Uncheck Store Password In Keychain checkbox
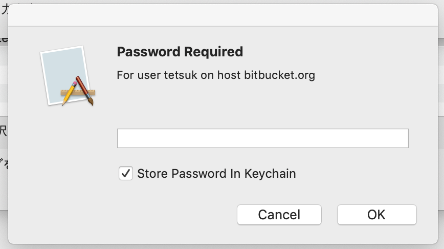Image resolution: width=444 pixels, height=249 pixels. pyautogui.click(x=126, y=173)
